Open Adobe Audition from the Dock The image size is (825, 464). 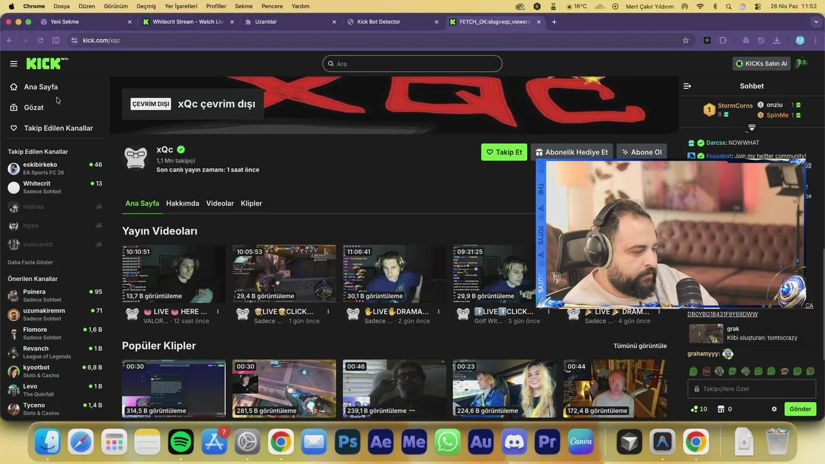pyautogui.click(x=481, y=442)
